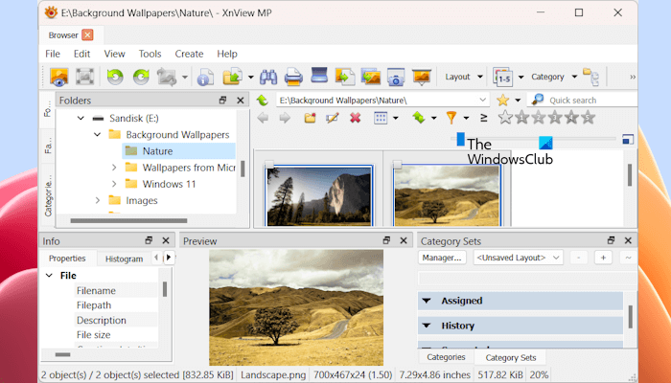The image size is (671, 383).
Task: Click the Manager... button
Action: [x=442, y=258]
